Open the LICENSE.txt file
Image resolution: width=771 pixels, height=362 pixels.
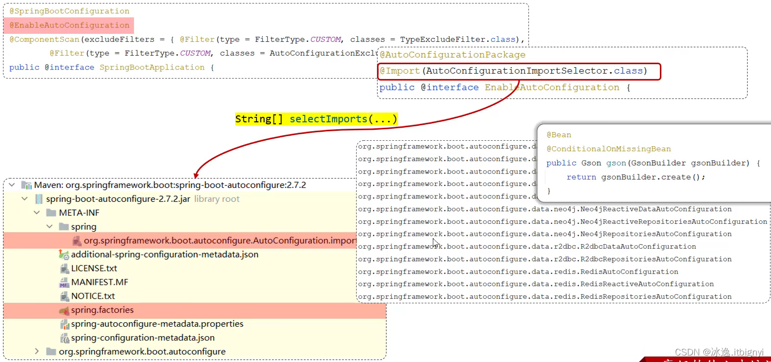(94, 269)
